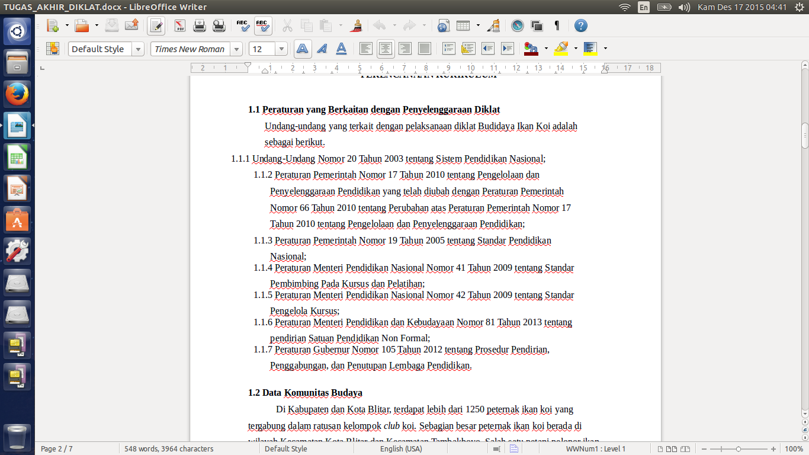809x455 pixels.
Task: Click the Save document icon
Action: point(112,25)
